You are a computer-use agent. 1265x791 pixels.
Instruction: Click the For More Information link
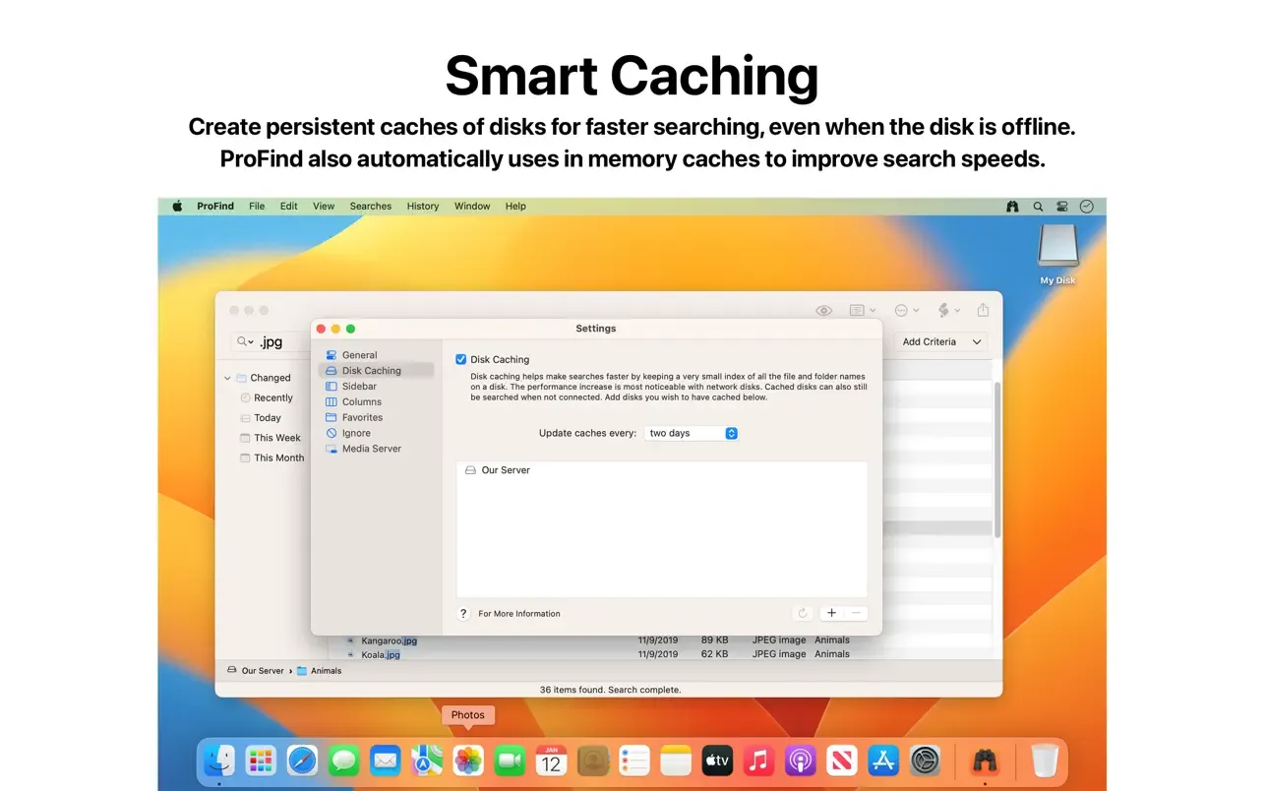click(519, 614)
